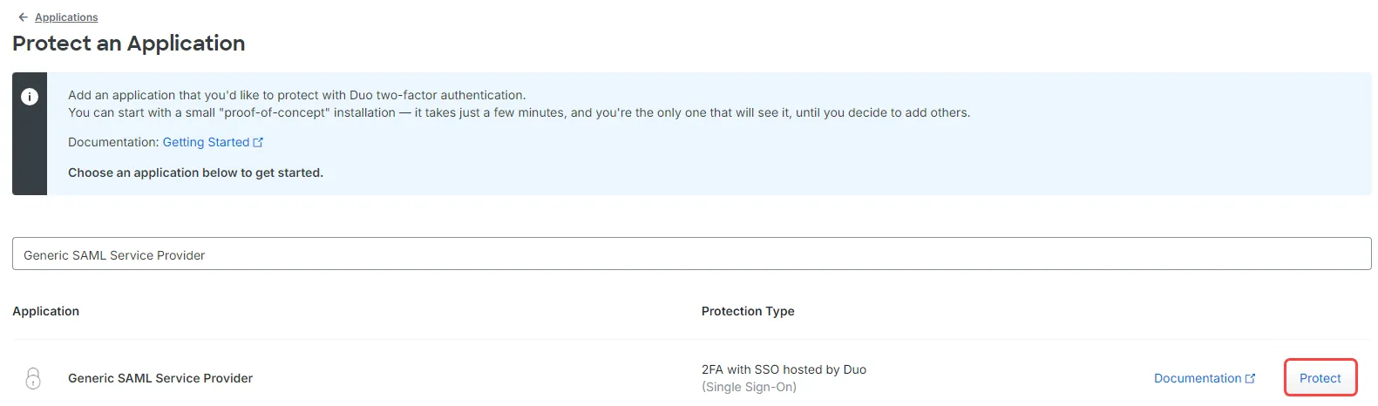Click the Application column header

(45, 311)
